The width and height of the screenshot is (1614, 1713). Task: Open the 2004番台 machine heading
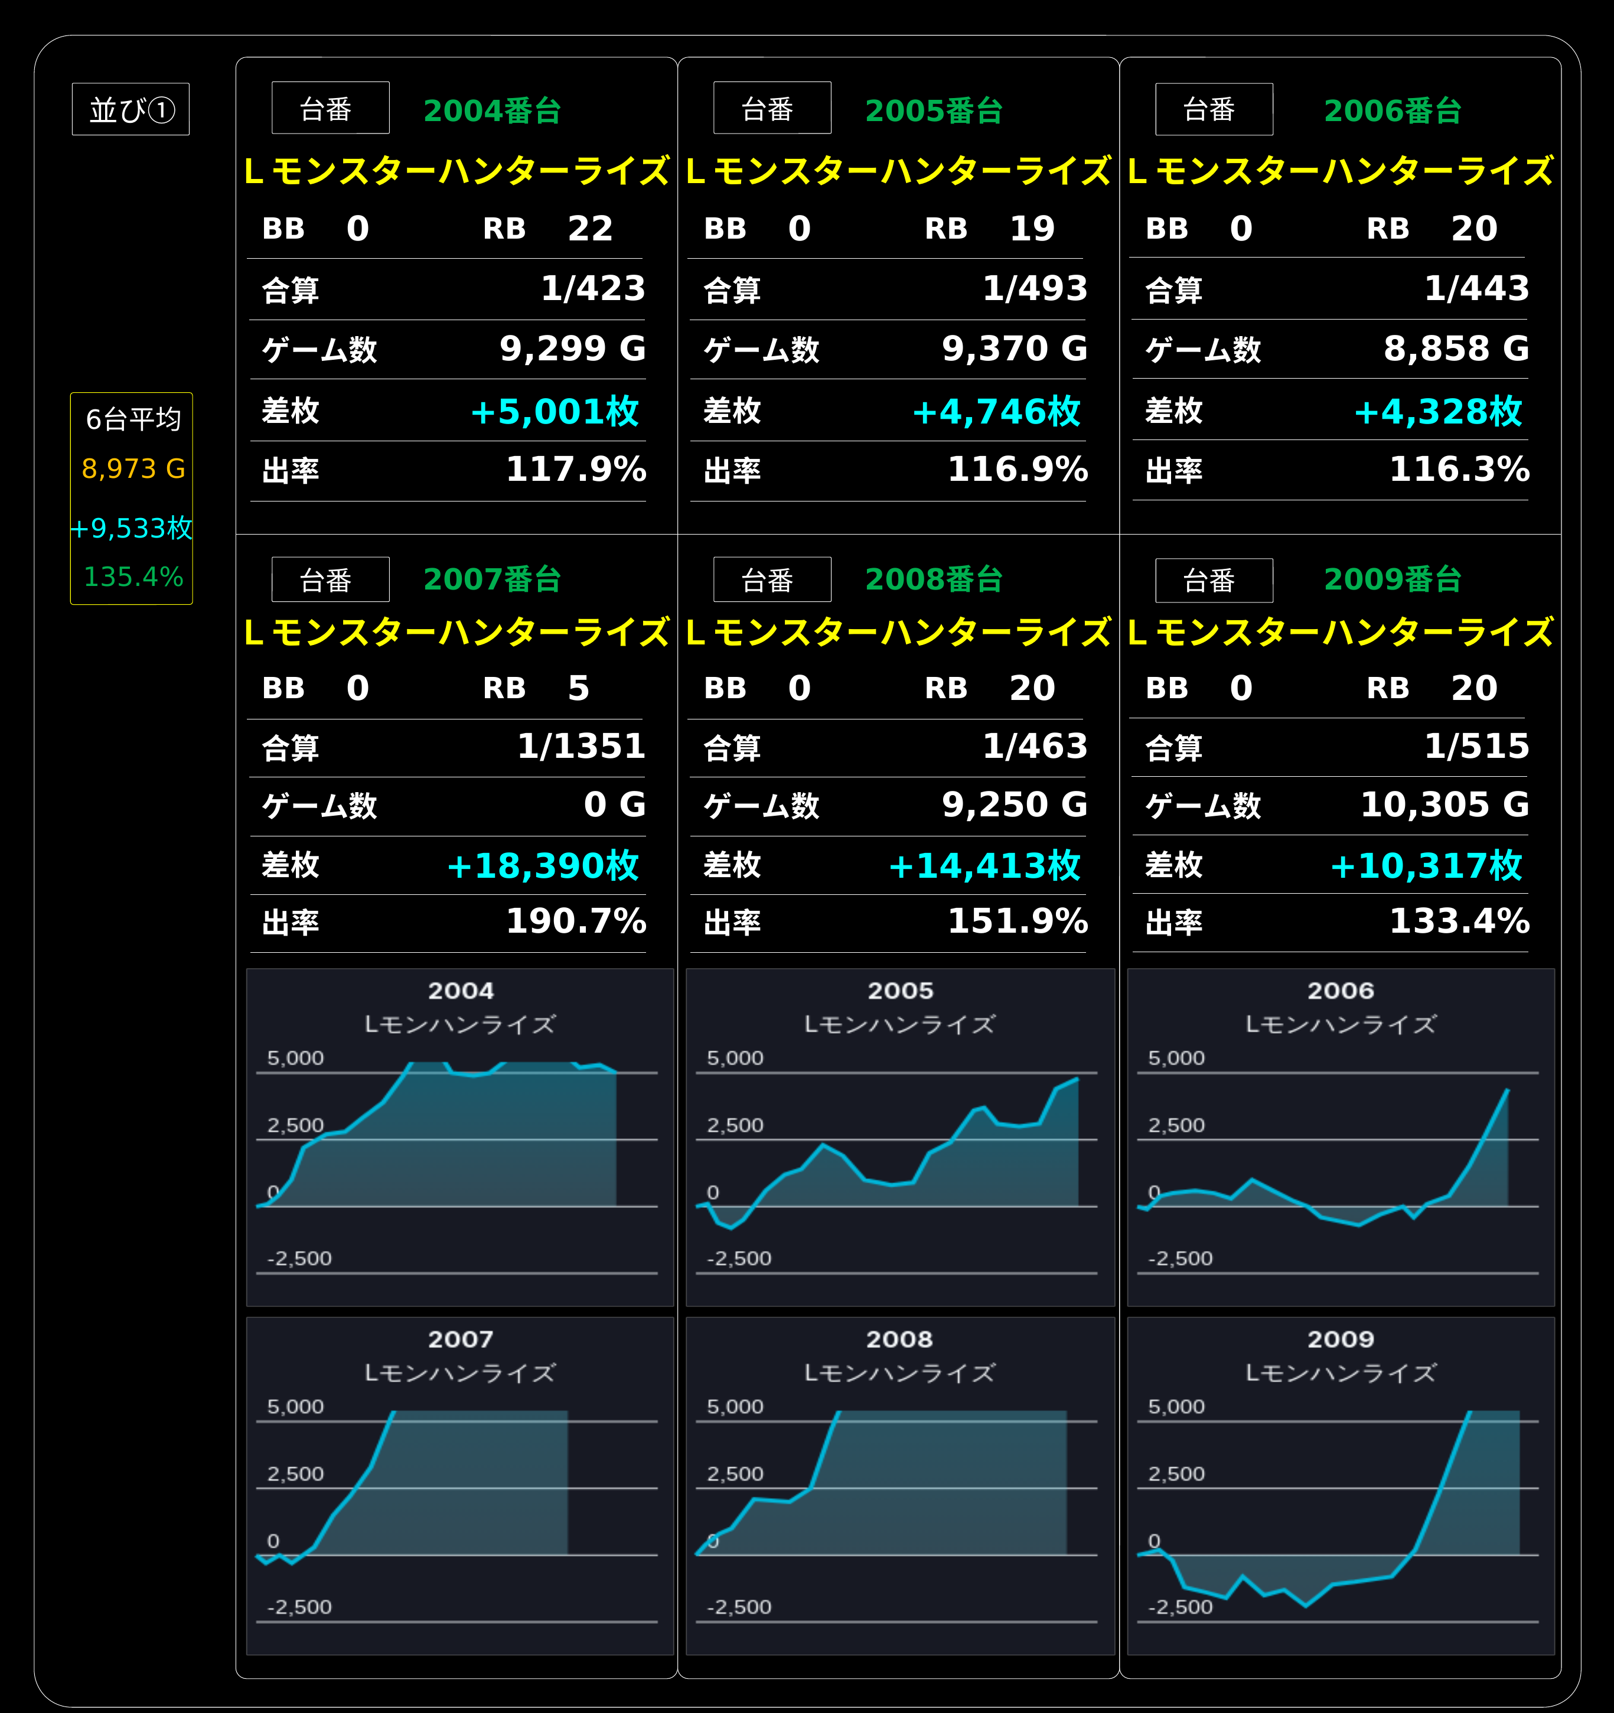(x=492, y=111)
